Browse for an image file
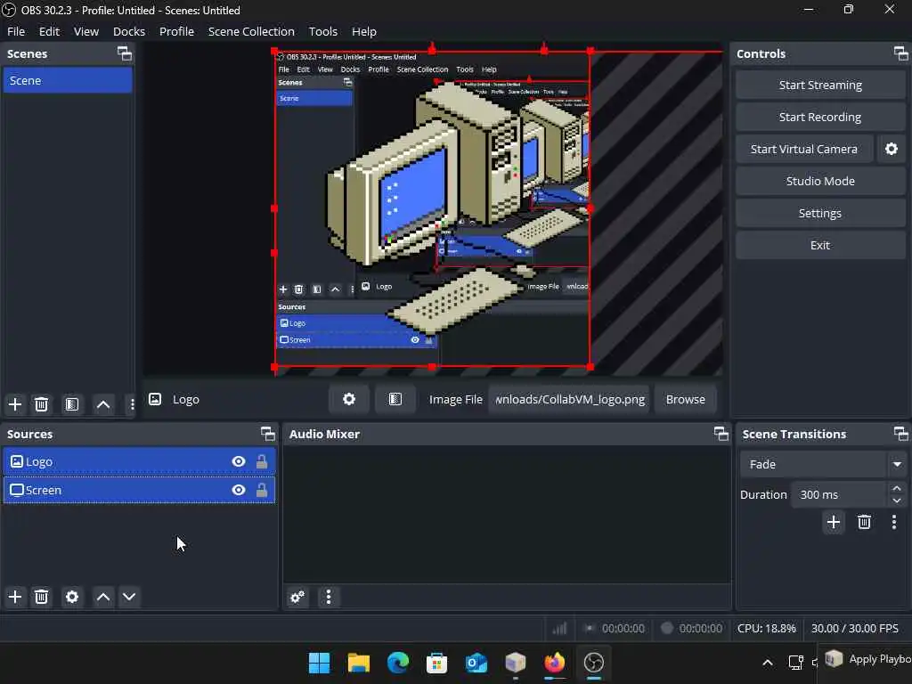 685,399
